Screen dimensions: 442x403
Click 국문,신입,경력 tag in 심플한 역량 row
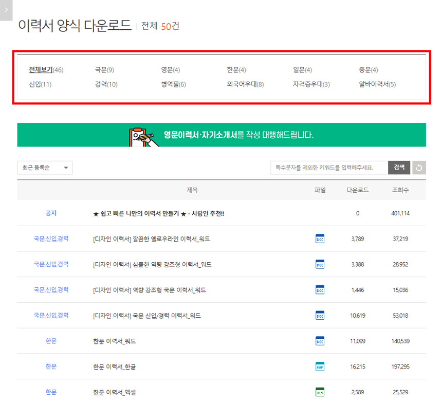coord(51,264)
